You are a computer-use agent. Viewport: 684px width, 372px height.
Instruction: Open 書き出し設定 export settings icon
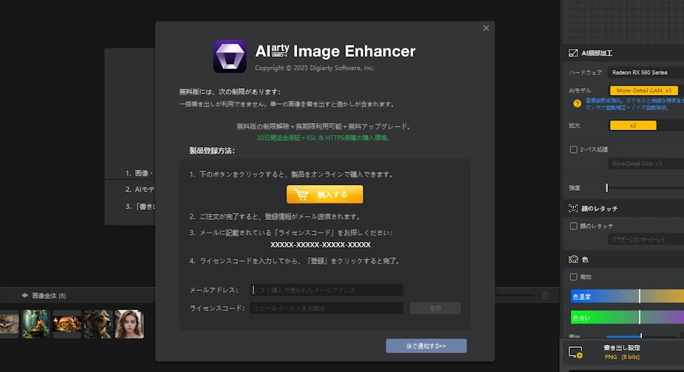[576, 352]
